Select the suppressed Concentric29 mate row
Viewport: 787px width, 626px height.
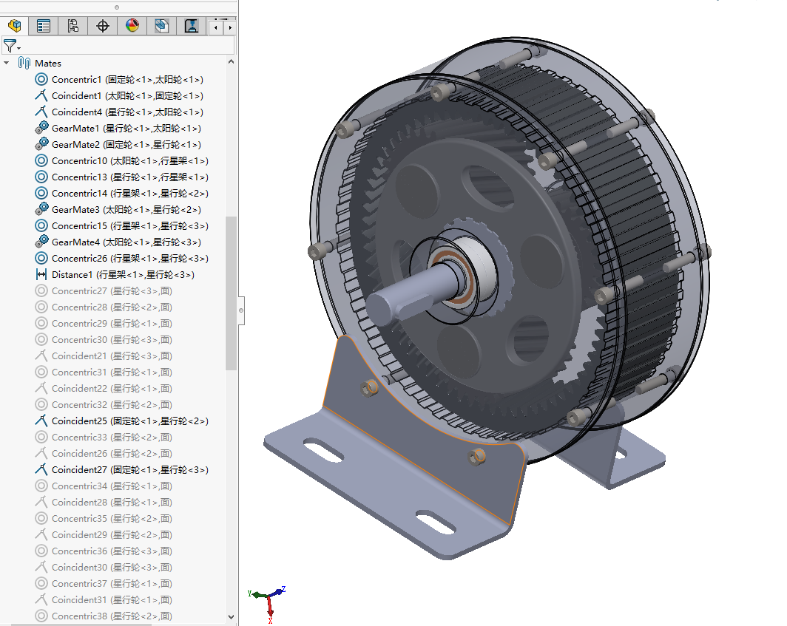(104, 324)
